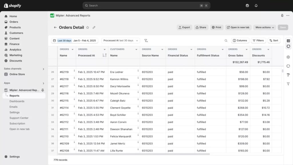Click the Export button
This screenshot has width=293, height=165.
(184, 27)
